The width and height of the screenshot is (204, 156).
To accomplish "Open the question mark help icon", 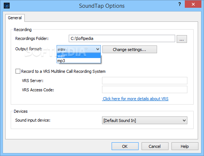I will coord(180,4).
